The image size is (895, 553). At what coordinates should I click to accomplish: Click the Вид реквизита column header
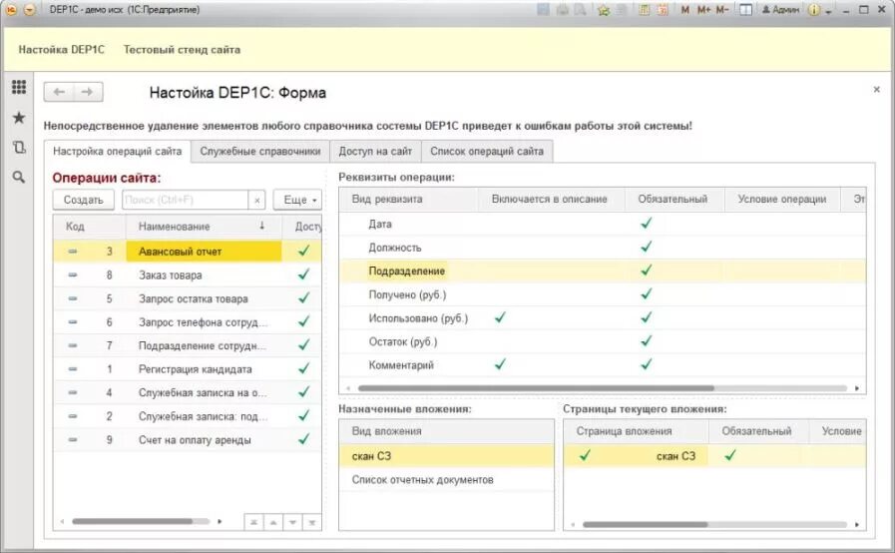point(407,199)
